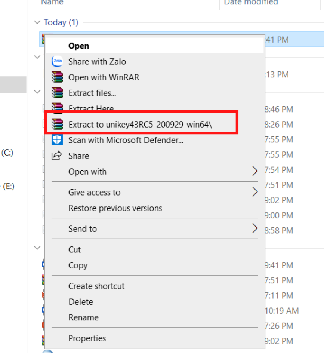Click the Microsoft Defender shield icon
Viewport: 324px width, 353px height.
(x=57, y=140)
